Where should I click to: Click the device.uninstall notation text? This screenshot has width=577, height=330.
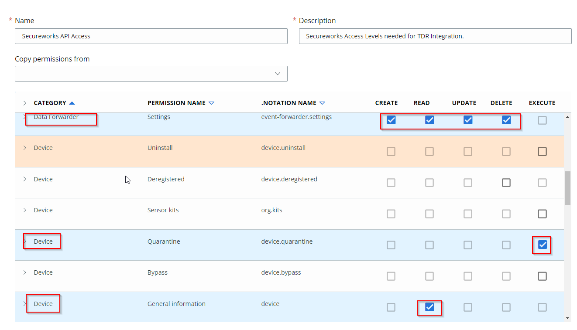283,148
